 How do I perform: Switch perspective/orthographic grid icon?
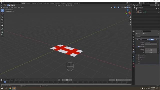[130, 25]
